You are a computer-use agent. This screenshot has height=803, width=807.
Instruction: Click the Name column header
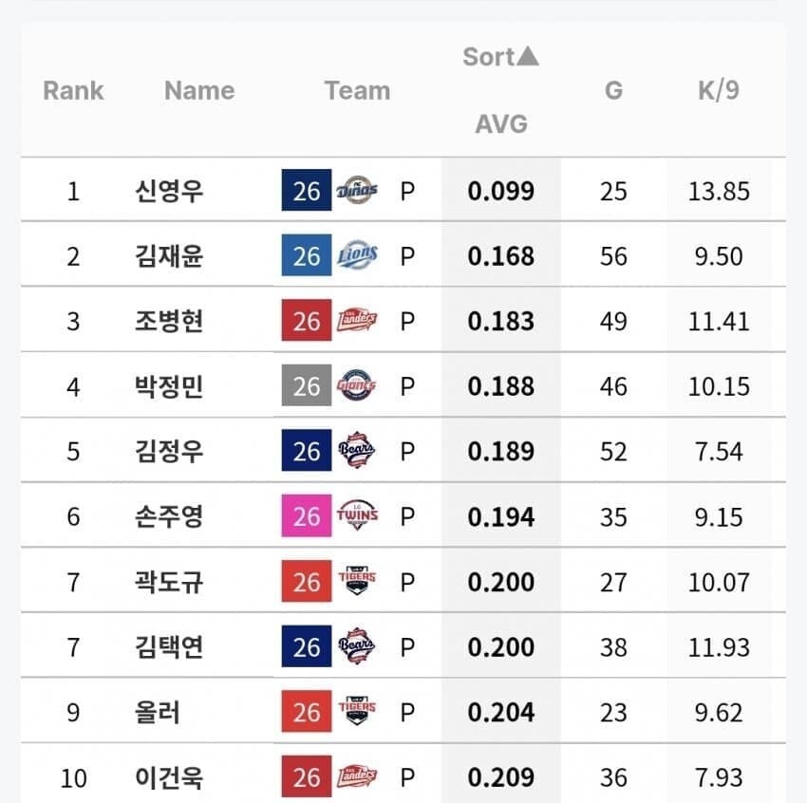pos(199,90)
